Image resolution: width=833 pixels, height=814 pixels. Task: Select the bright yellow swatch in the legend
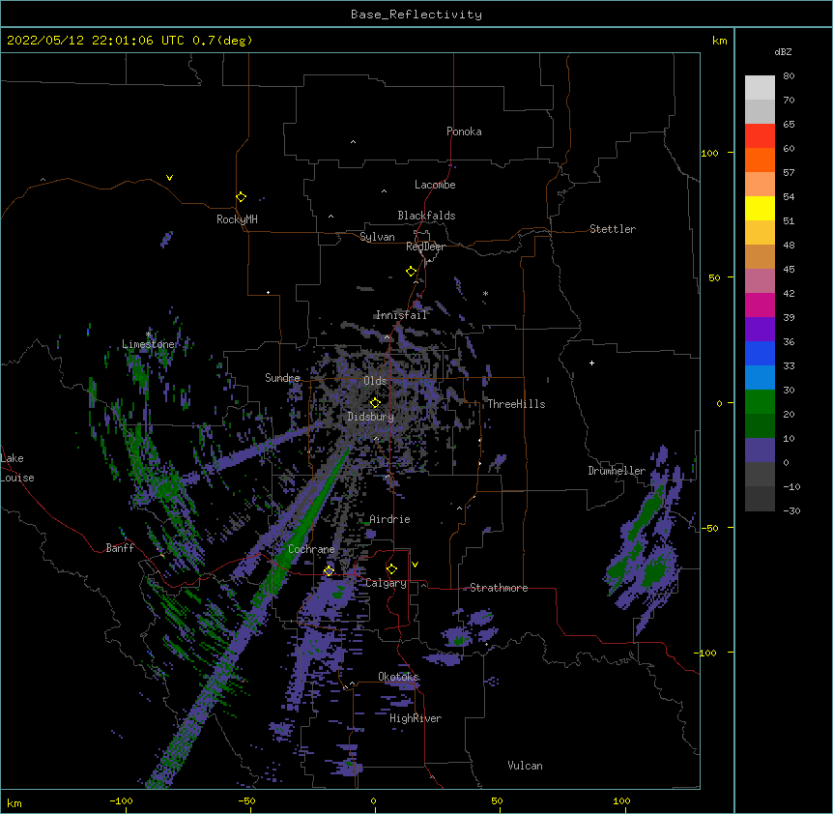760,208
